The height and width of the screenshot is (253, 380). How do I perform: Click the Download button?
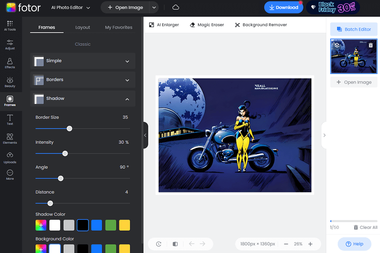tap(283, 8)
